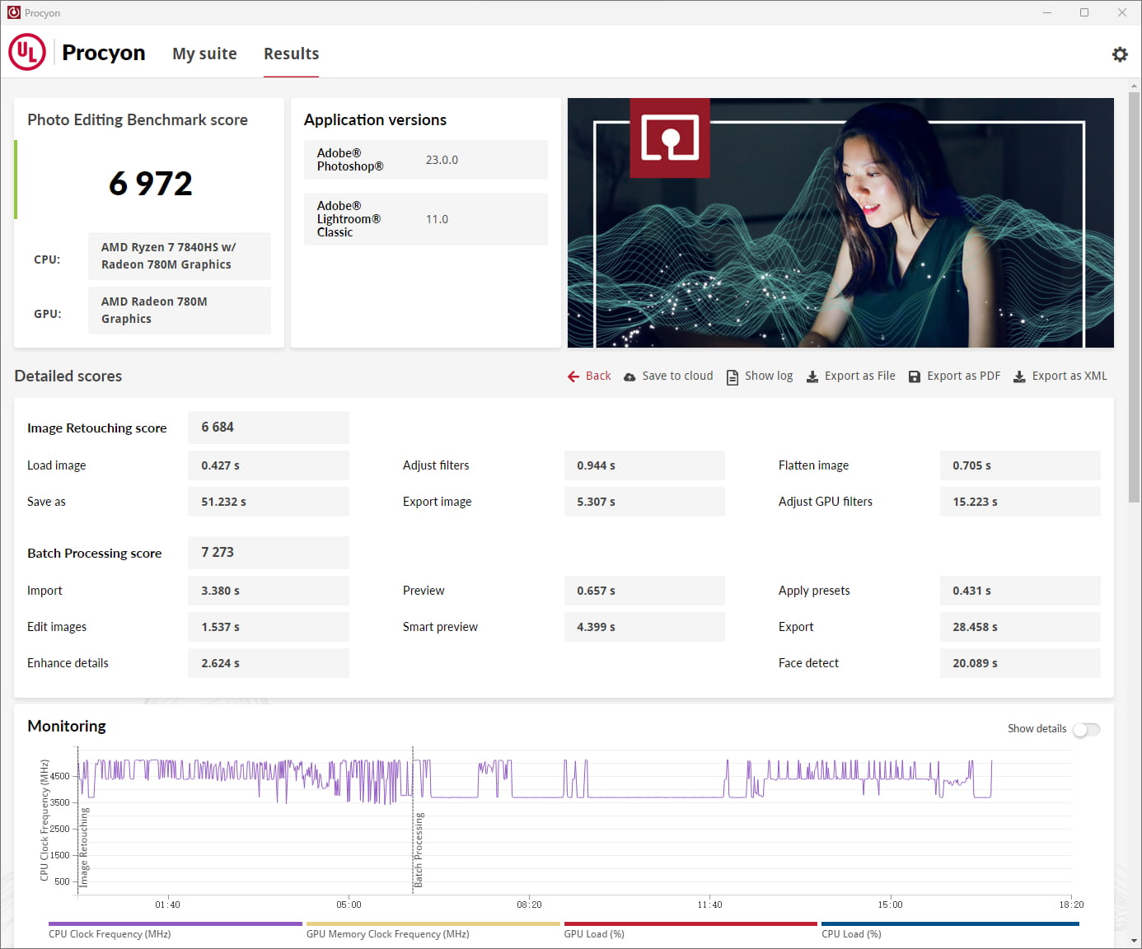
Task: Click the Batch Processing score 7 273
Action: tap(269, 553)
